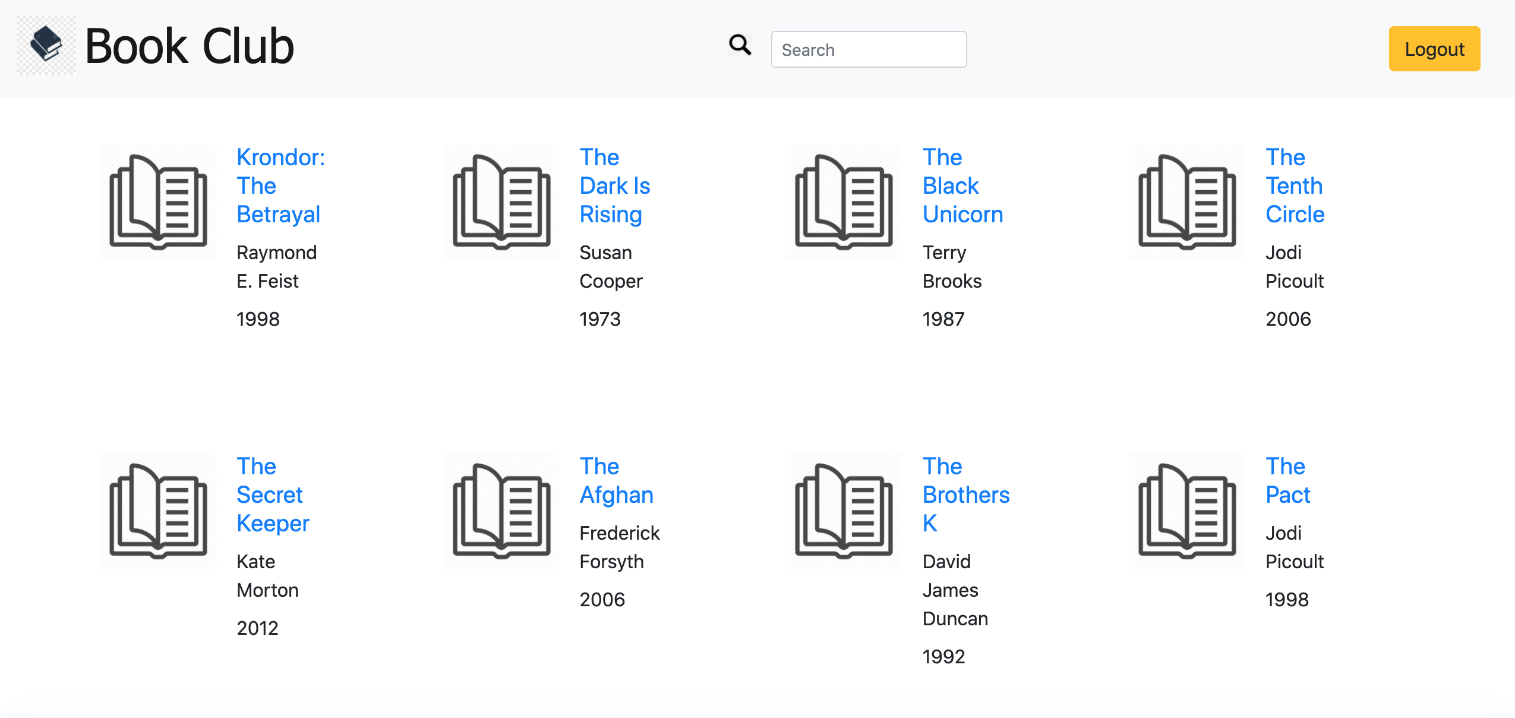This screenshot has height=718, width=1515.
Task: Open The Black Unicorn title link
Action: (962, 185)
